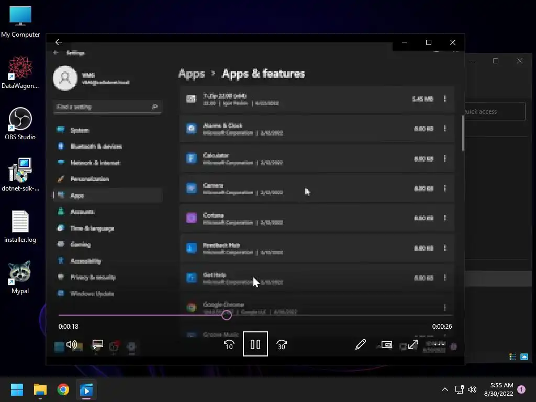Maximize the background File Explorer window
Screen dimensions: 536x402
tap(496, 61)
